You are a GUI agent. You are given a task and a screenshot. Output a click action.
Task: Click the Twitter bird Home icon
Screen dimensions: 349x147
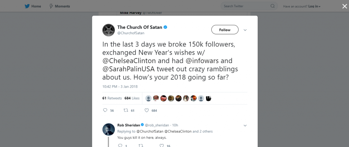(27, 6)
